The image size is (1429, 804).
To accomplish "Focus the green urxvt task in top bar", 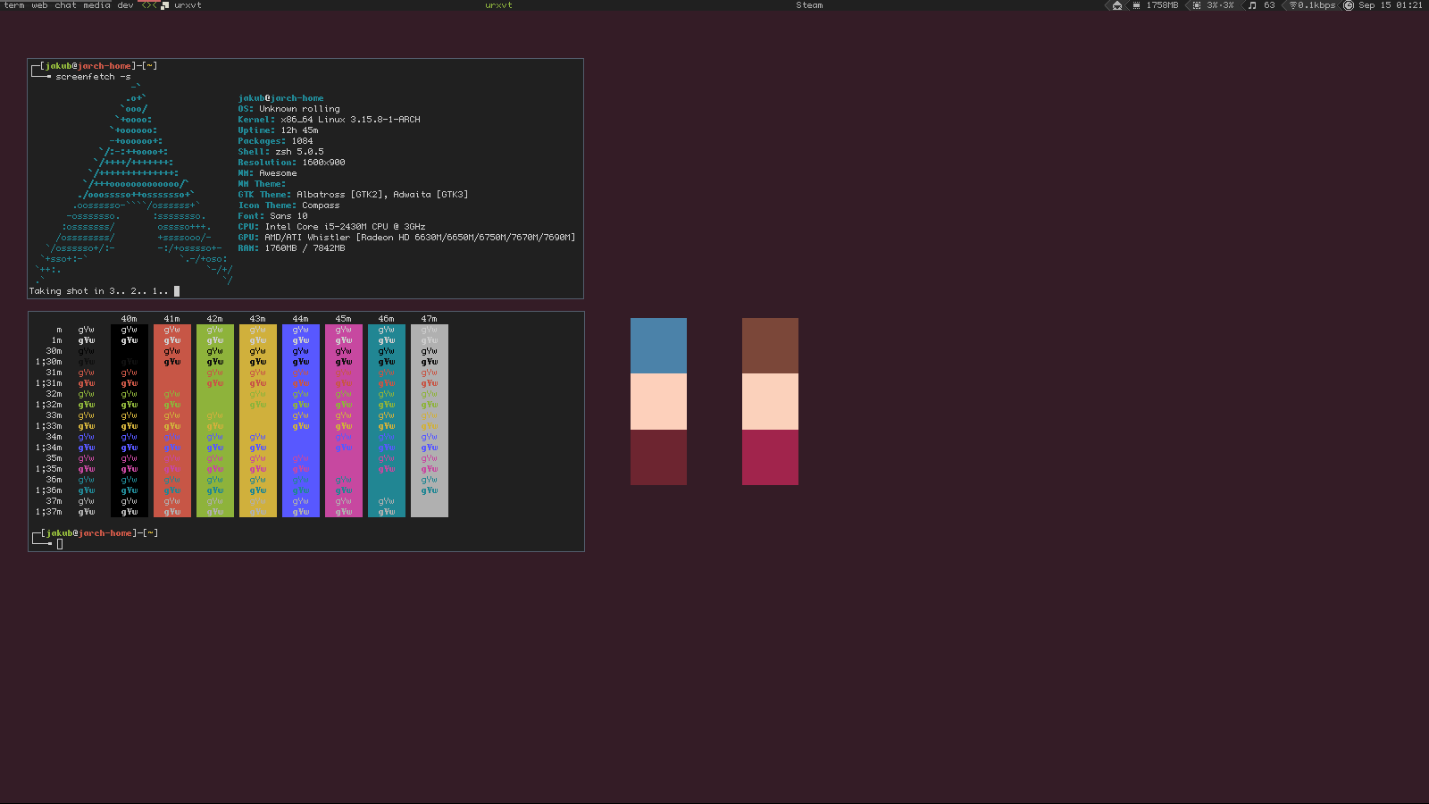I will click(x=498, y=5).
